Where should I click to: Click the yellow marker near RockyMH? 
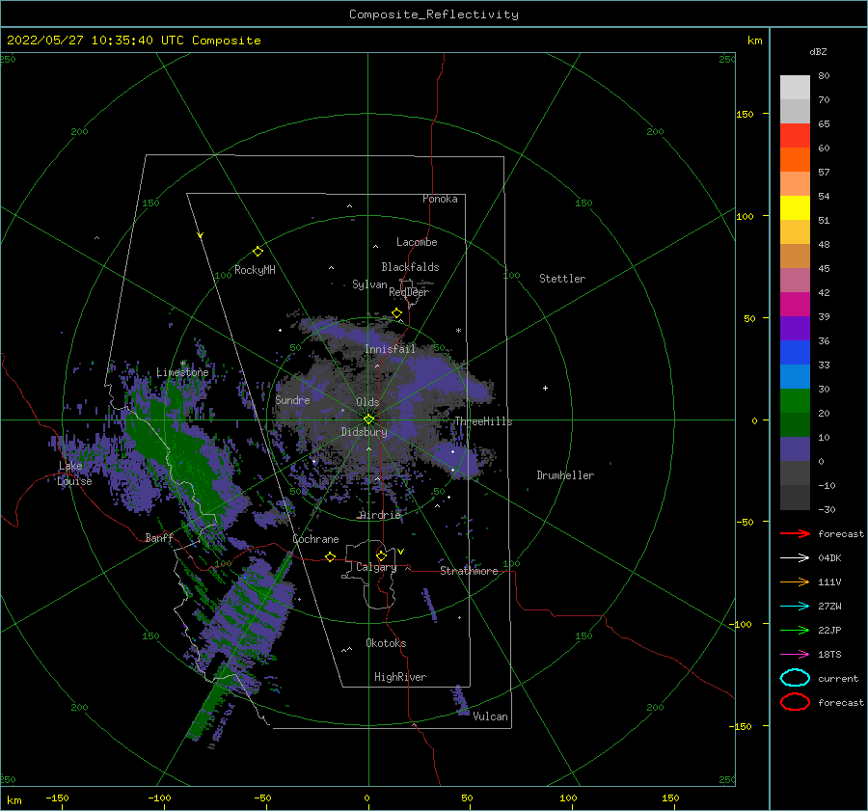[x=258, y=252]
